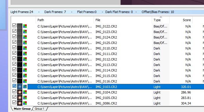Screen dimensions: 204x112
Task: Click the RGB color icon for IMG_0112.CR2
Action: click(25, 59)
